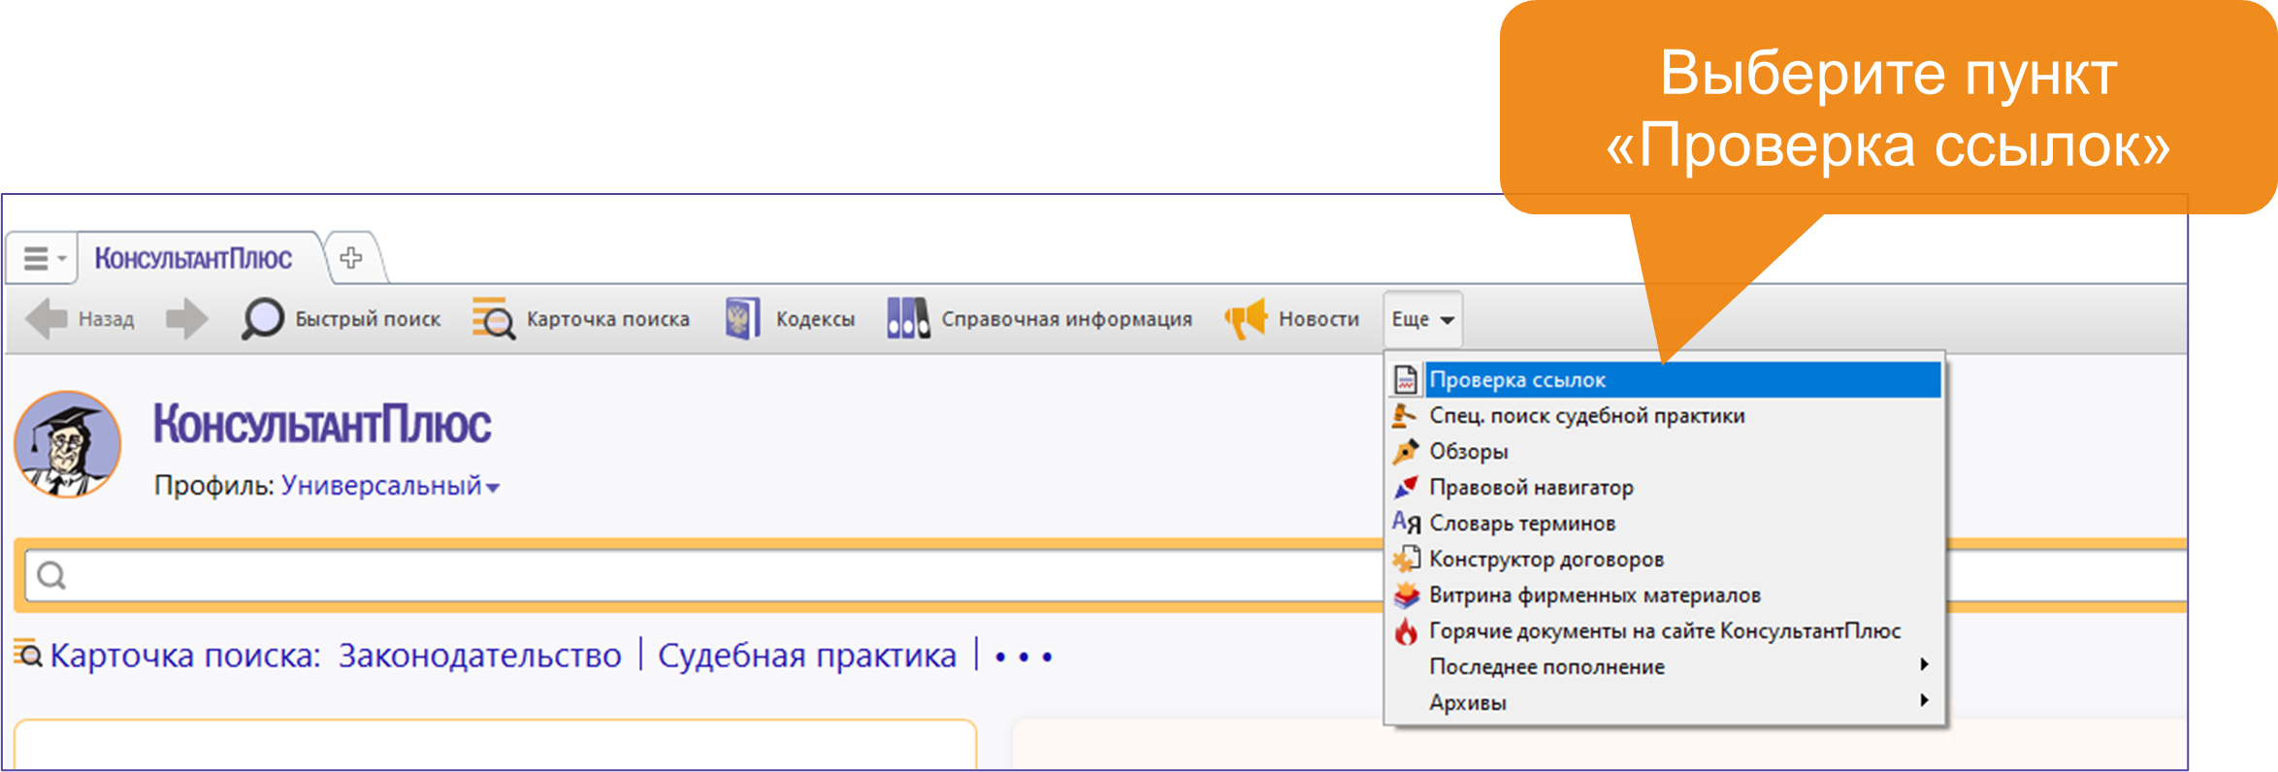
Task: Open Справочная информация binders icon
Action: [x=908, y=319]
